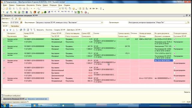Click the orange book icon in second toolbar
This screenshot has height=108, width=192.
point(35,12)
